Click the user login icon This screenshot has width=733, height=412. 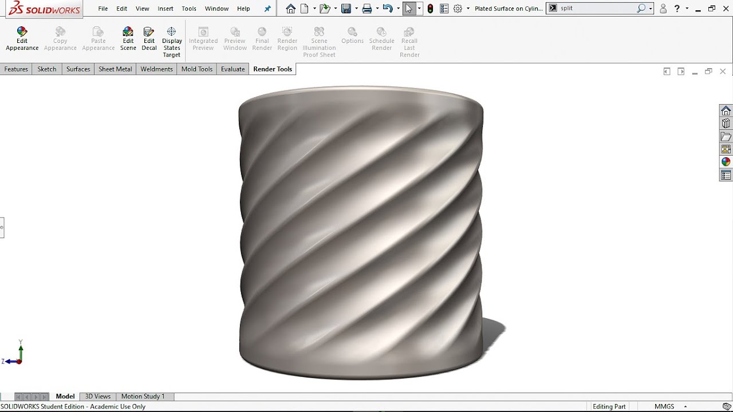663,9
